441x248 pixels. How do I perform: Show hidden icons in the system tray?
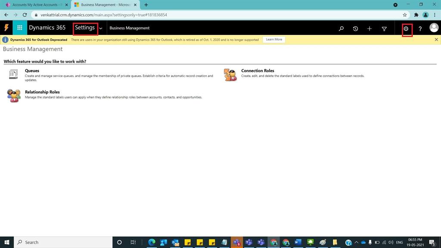pyautogui.click(x=357, y=242)
